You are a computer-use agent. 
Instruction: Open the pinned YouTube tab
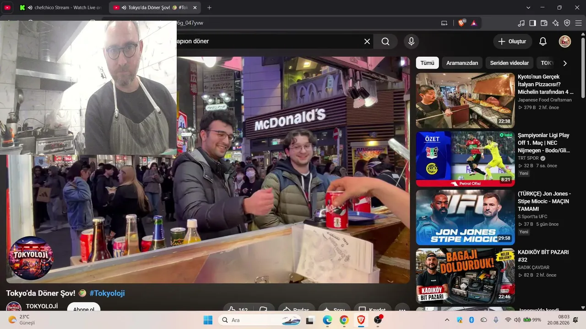click(x=7, y=8)
